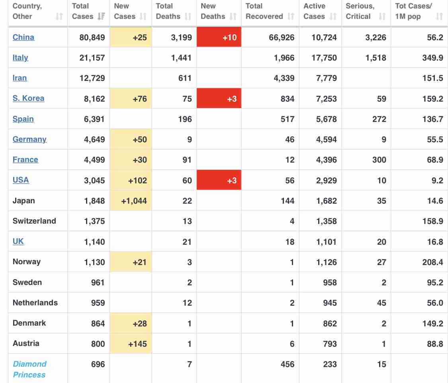Select Netherlands' total cases 959

(x=98, y=303)
